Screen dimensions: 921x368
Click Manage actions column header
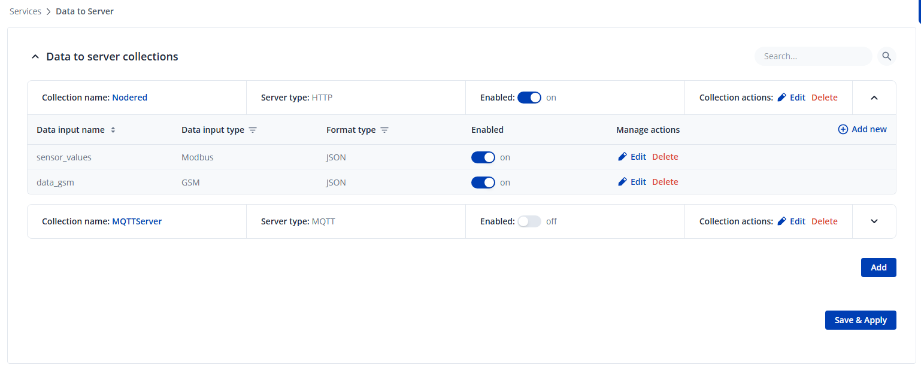(x=648, y=130)
